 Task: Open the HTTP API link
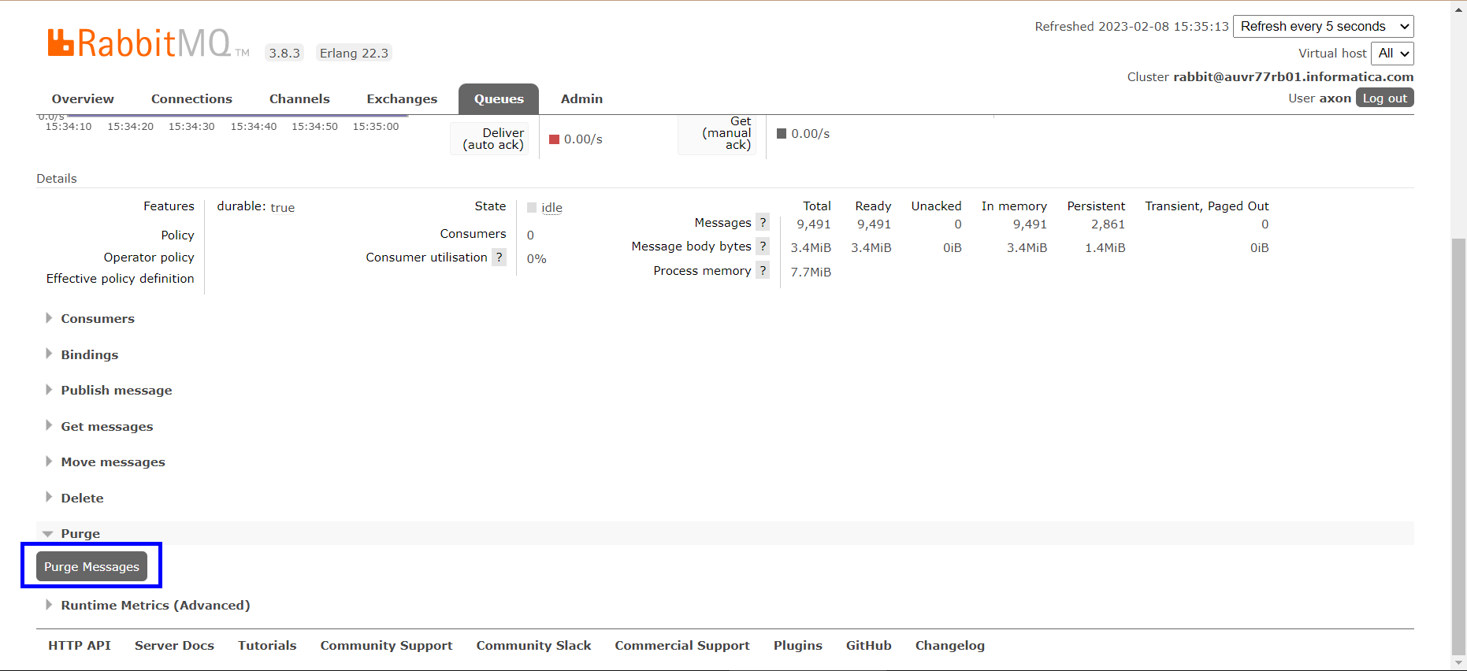(80, 645)
